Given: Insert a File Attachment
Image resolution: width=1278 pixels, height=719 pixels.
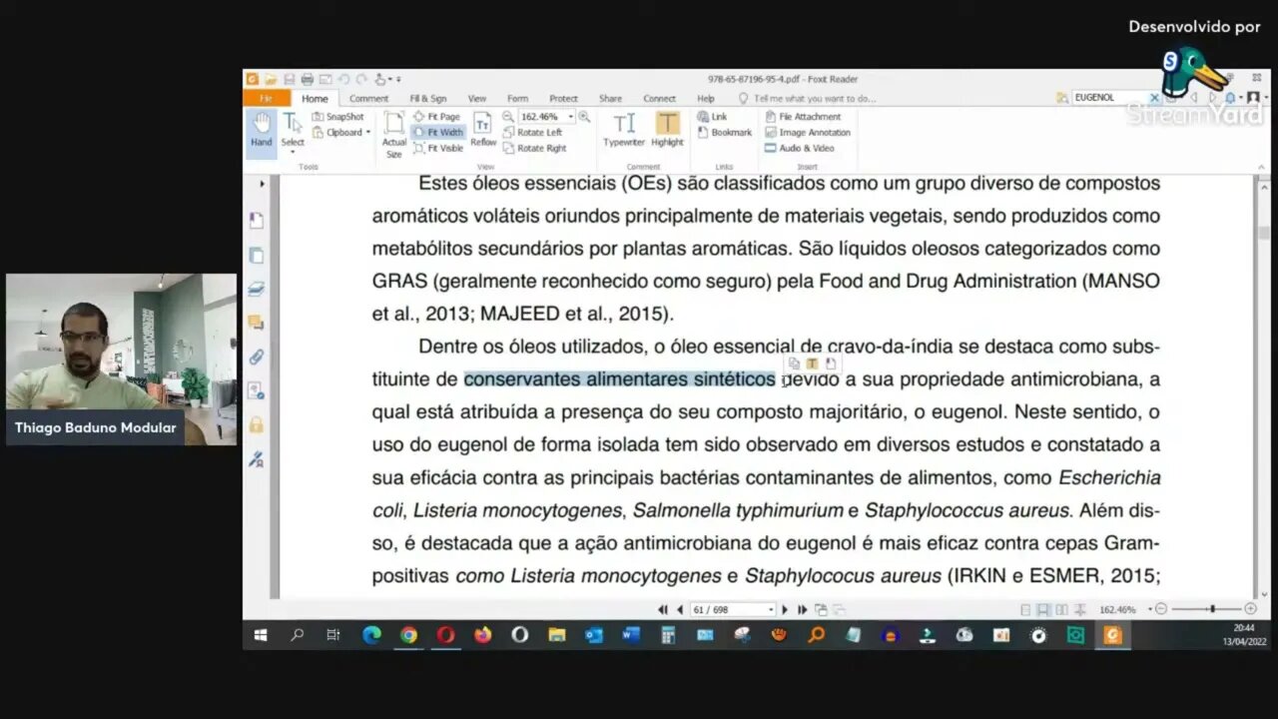Looking at the screenshot, I should (x=803, y=117).
